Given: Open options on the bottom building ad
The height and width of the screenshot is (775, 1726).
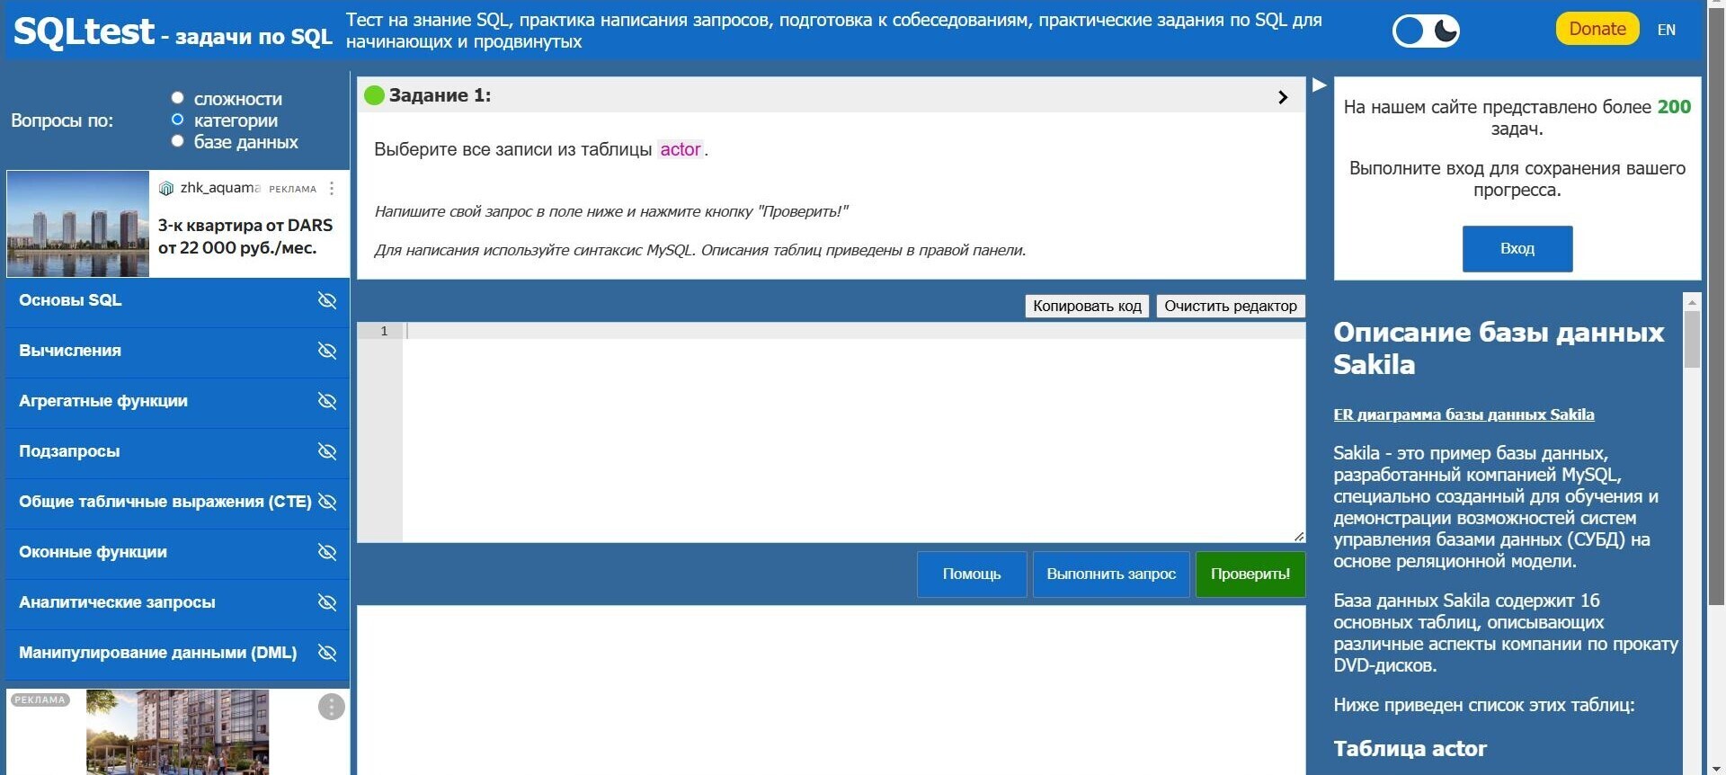Looking at the screenshot, I should [332, 707].
